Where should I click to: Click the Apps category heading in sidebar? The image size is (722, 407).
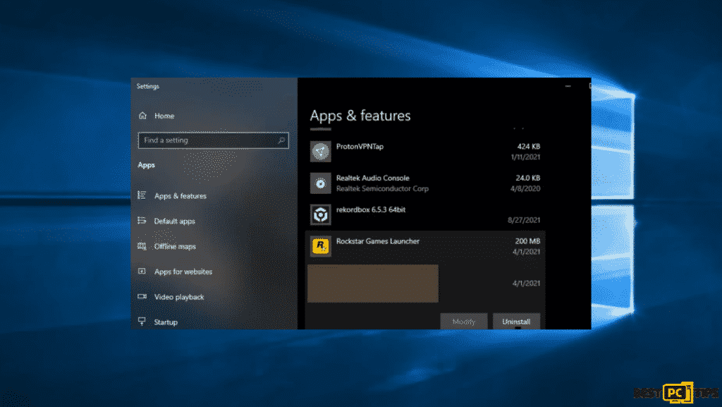146,165
